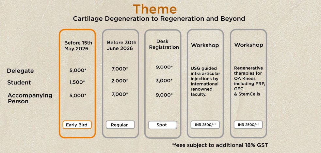Click the Student row label
The height and width of the screenshot is (153, 321).
(x=19, y=83)
